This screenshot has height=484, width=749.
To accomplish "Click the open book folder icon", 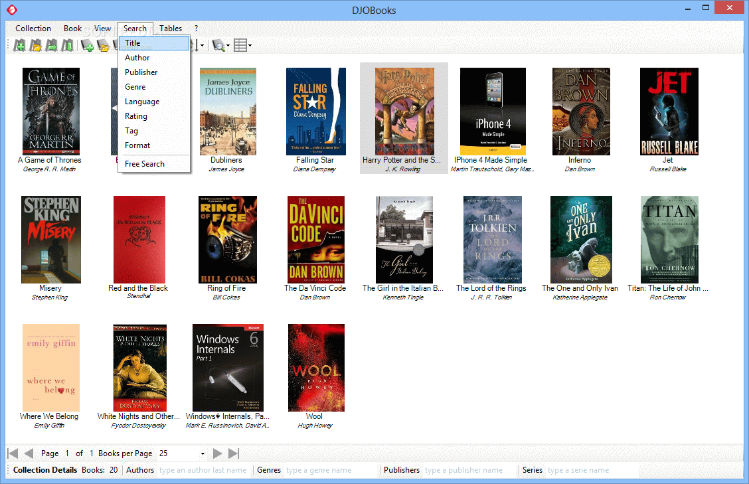I will 103,45.
